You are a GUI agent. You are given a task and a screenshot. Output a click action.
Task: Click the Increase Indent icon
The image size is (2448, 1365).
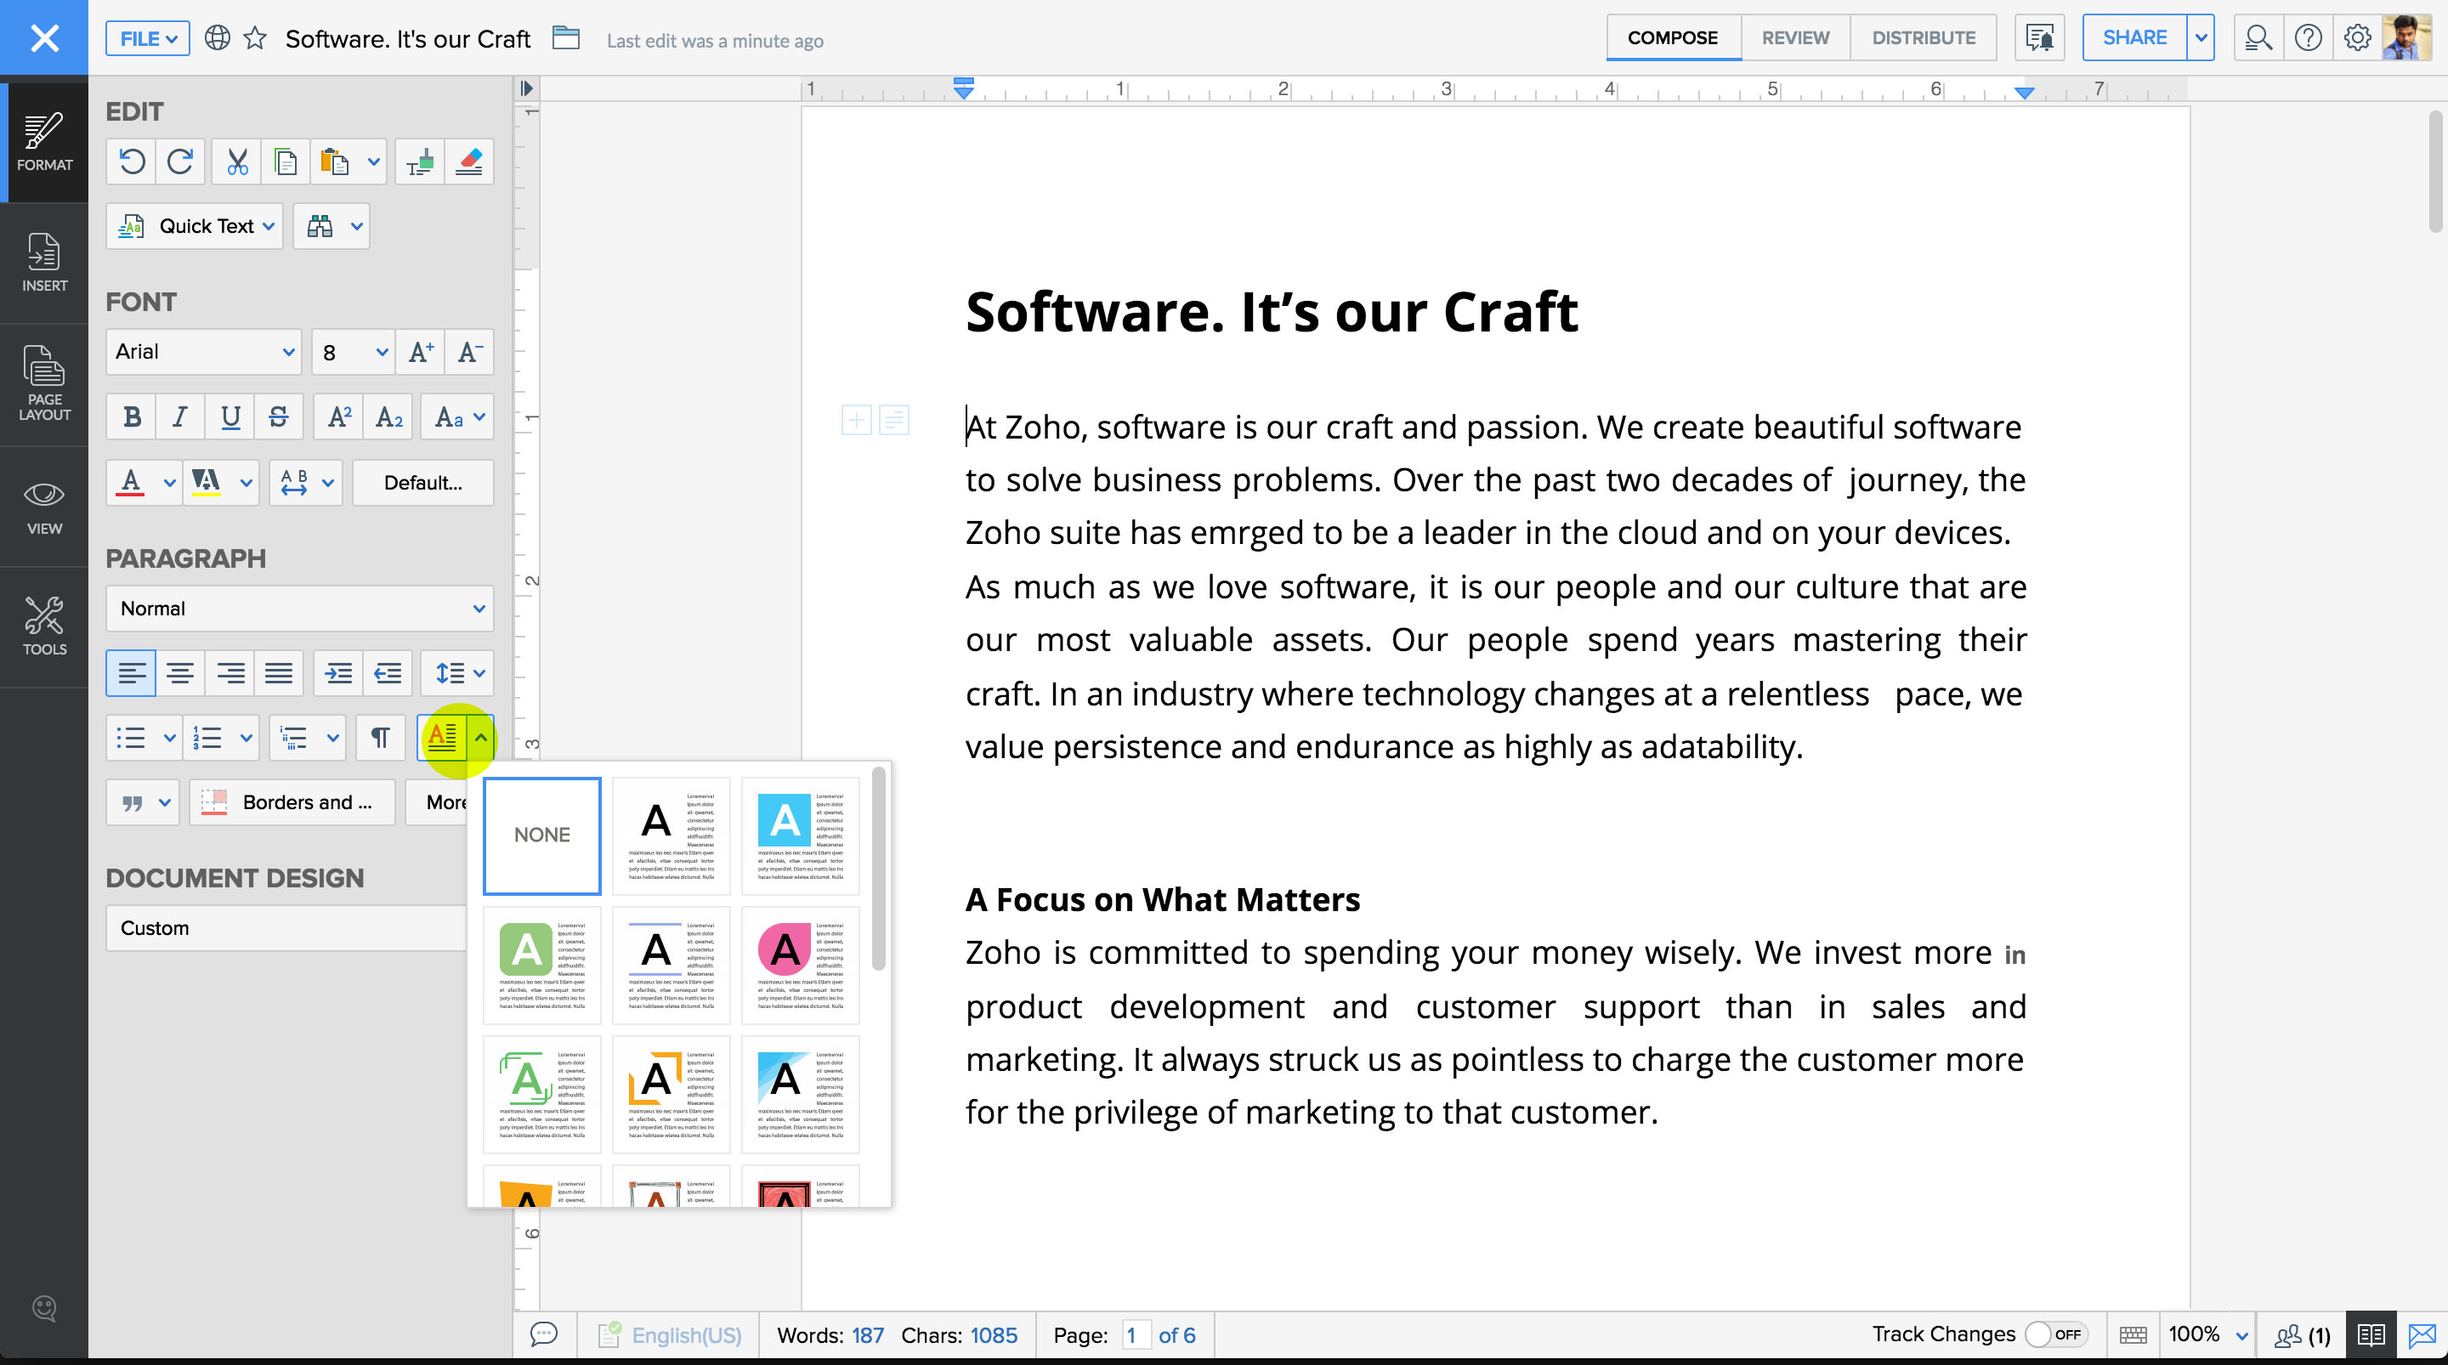click(337, 674)
